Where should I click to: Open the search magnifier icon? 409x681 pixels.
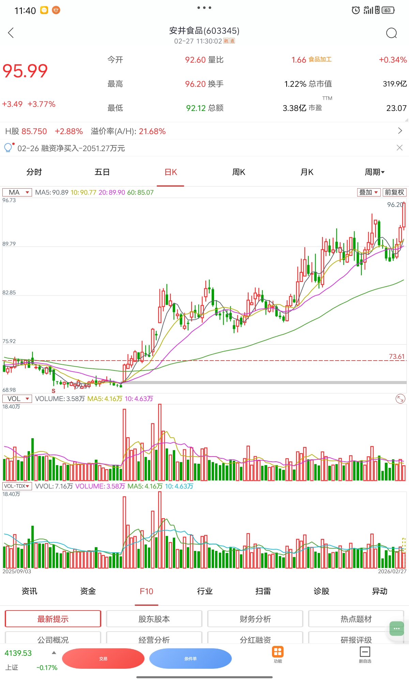[x=391, y=33]
